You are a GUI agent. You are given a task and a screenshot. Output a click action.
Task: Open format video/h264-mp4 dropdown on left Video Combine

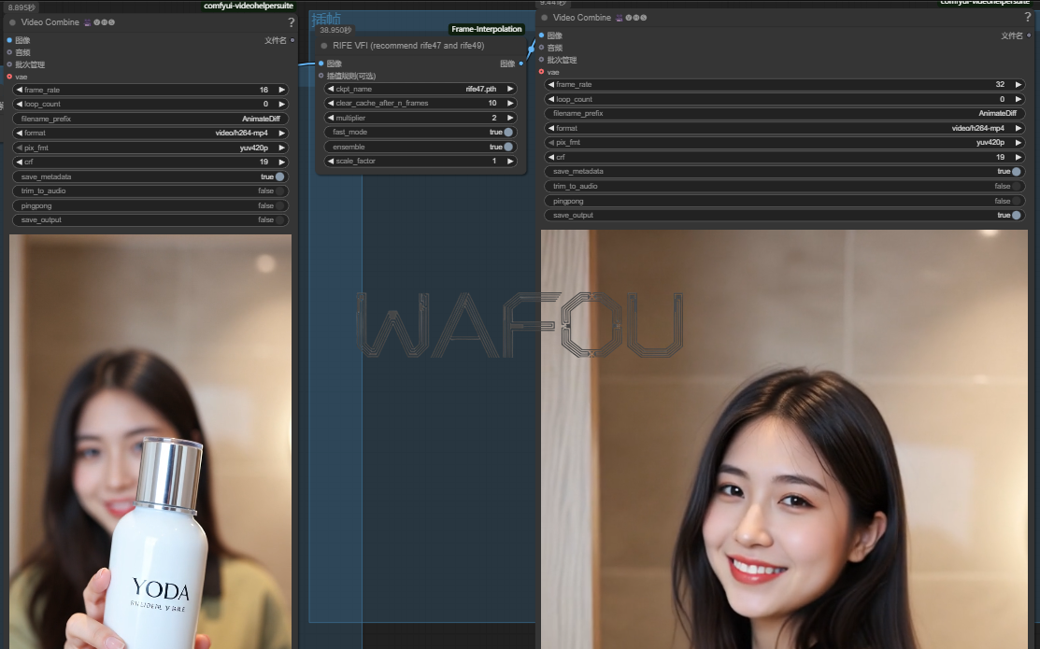pos(150,133)
